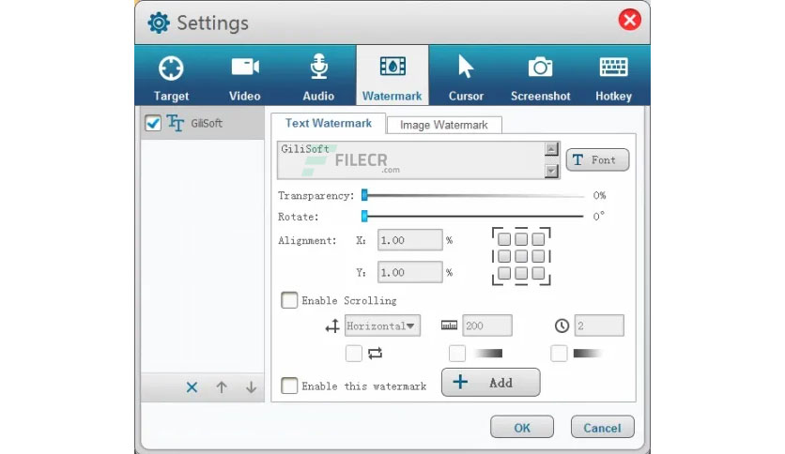Toggle the loop scrolling checkbox

(x=353, y=354)
